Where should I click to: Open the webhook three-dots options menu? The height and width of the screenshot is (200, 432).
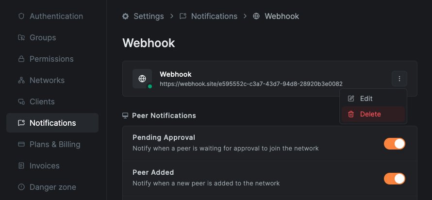399,79
